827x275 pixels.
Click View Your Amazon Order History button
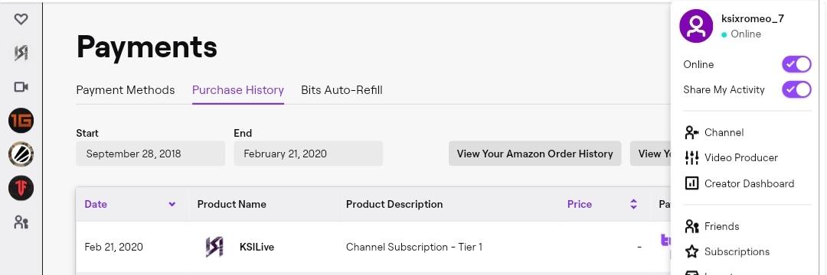[534, 154]
